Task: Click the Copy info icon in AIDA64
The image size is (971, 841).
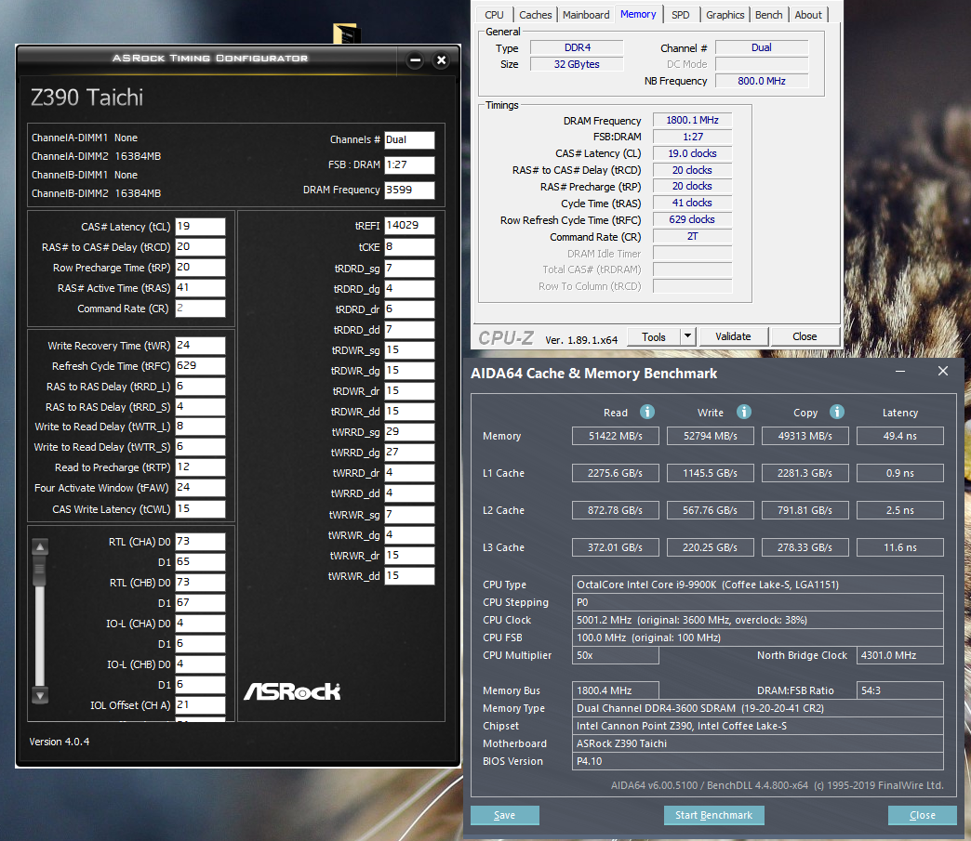Action: pos(837,412)
